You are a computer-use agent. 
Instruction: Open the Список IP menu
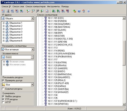[6, 7]
